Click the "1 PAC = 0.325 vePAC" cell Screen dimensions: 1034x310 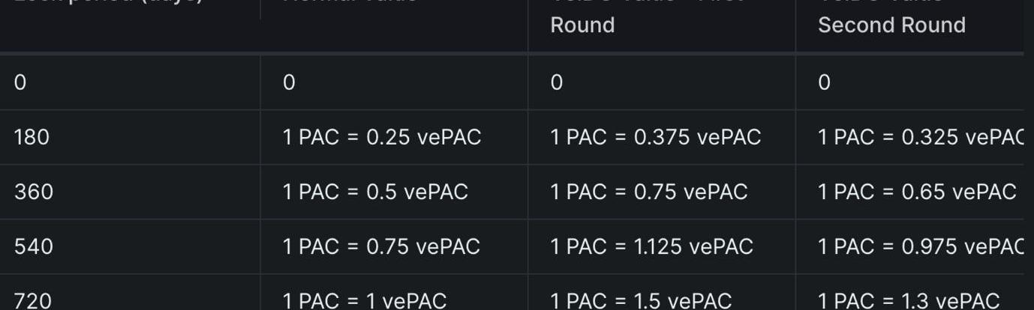921,137
